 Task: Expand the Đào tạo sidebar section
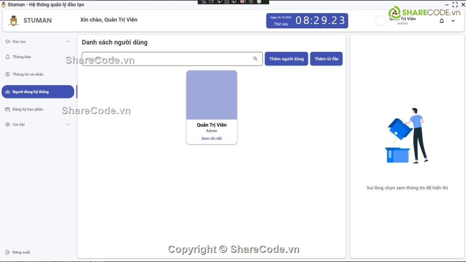[67, 42]
